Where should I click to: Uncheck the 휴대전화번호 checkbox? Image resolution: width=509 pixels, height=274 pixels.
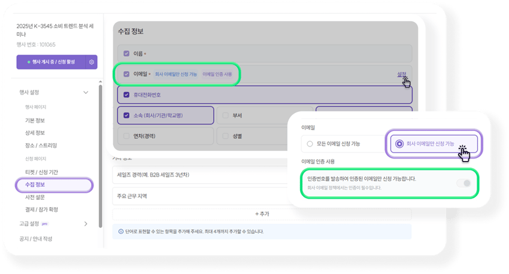point(126,95)
